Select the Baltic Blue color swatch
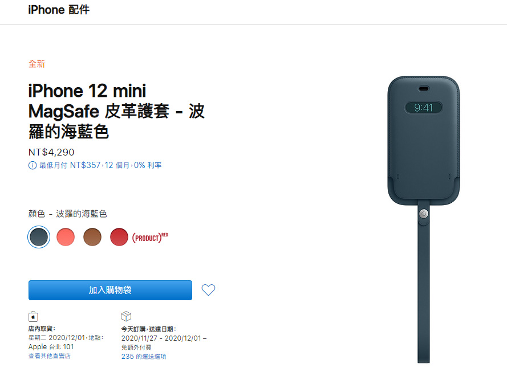 coord(39,236)
